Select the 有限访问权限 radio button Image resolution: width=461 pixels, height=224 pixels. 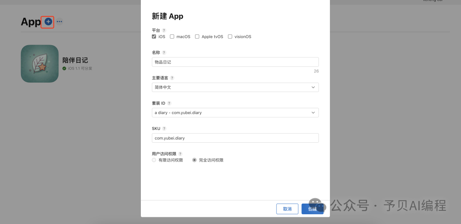[154, 160]
